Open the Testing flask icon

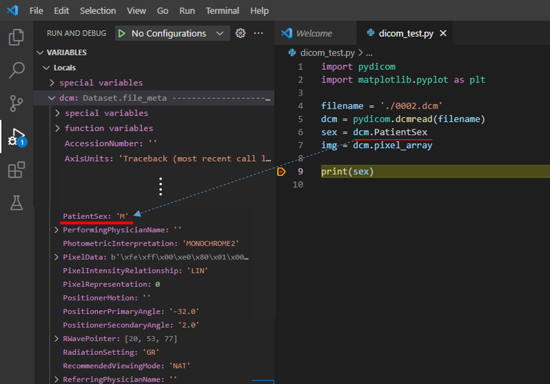pyautogui.click(x=16, y=203)
